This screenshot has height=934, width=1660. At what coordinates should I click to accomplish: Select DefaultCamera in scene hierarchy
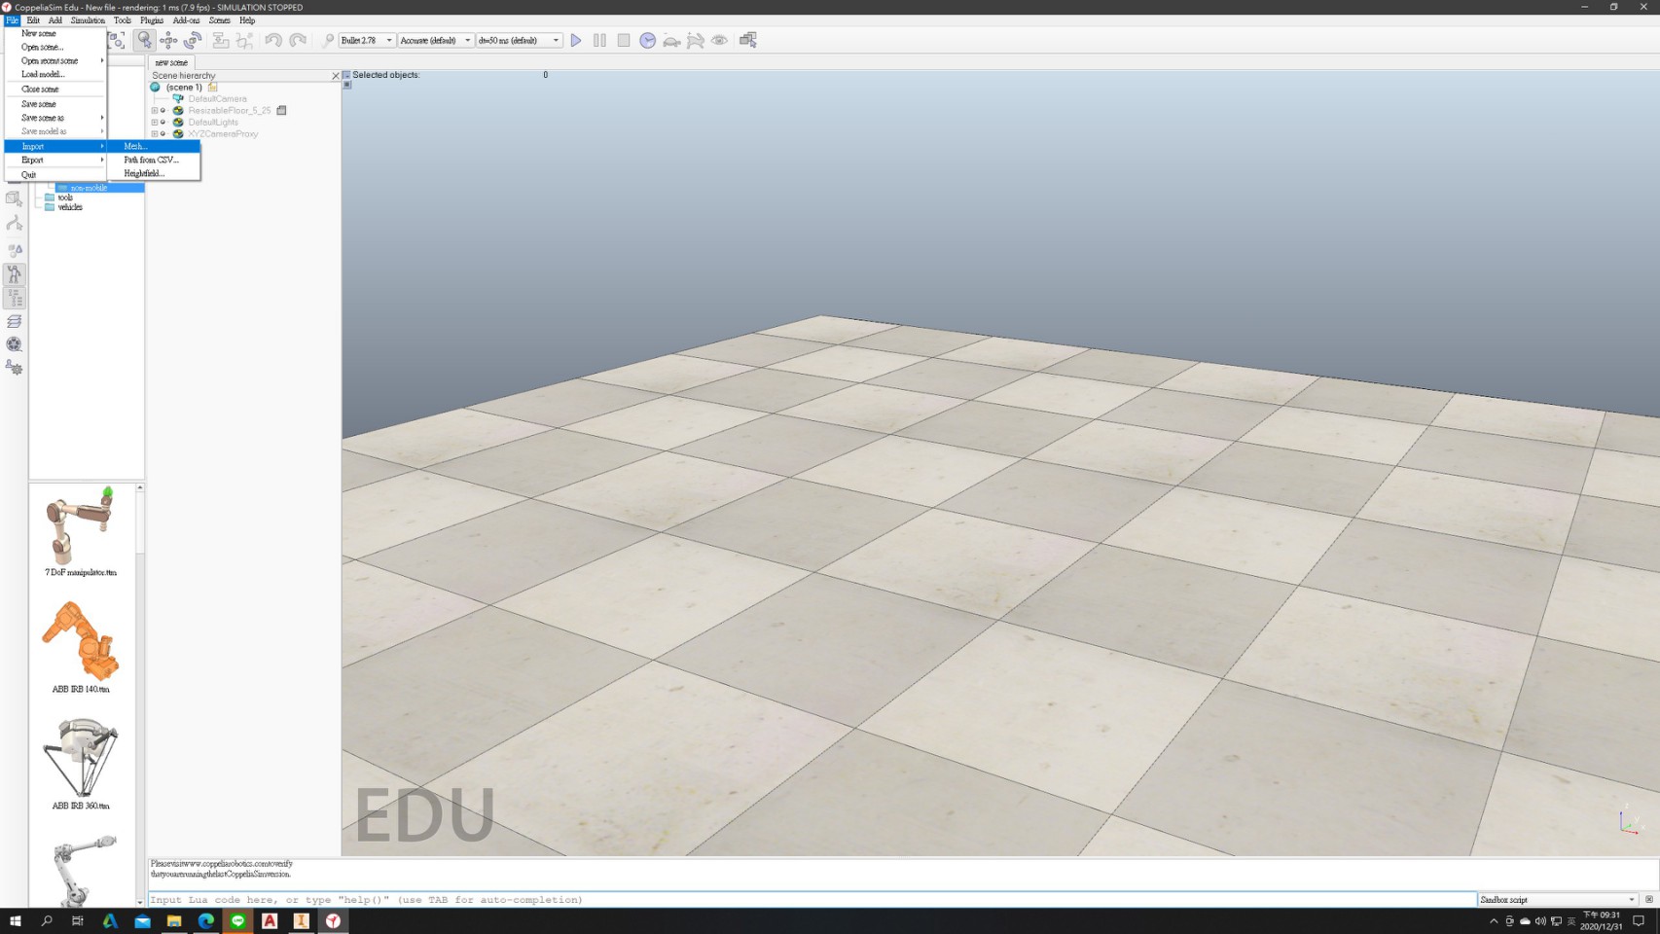217,98
